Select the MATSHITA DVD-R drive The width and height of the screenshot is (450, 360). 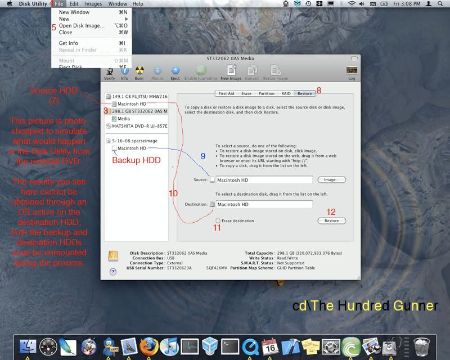click(137, 126)
